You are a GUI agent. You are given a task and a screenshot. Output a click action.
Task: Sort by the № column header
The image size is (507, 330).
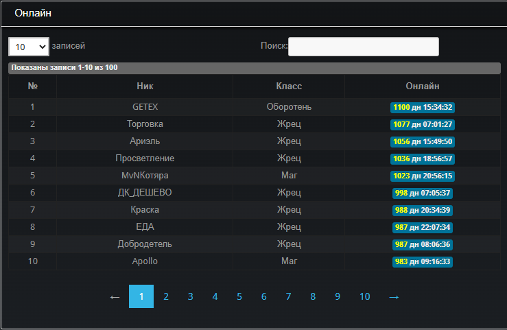coord(33,86)
